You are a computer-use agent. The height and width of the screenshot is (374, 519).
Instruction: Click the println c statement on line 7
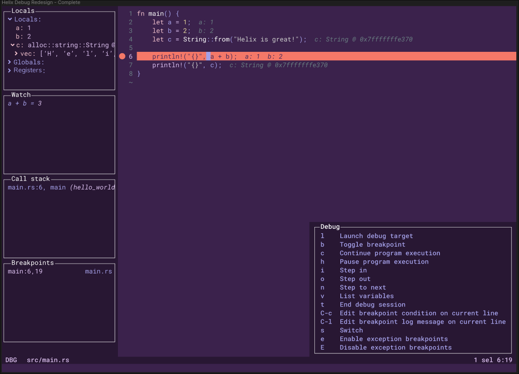point(187,65)
